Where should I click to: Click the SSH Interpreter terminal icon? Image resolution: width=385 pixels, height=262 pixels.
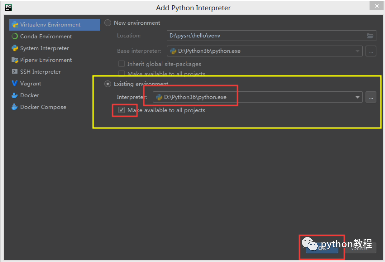[15, 71]
